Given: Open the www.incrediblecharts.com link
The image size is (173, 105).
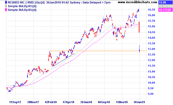Looking at the screenshot, I should click(x=137, y=2).
